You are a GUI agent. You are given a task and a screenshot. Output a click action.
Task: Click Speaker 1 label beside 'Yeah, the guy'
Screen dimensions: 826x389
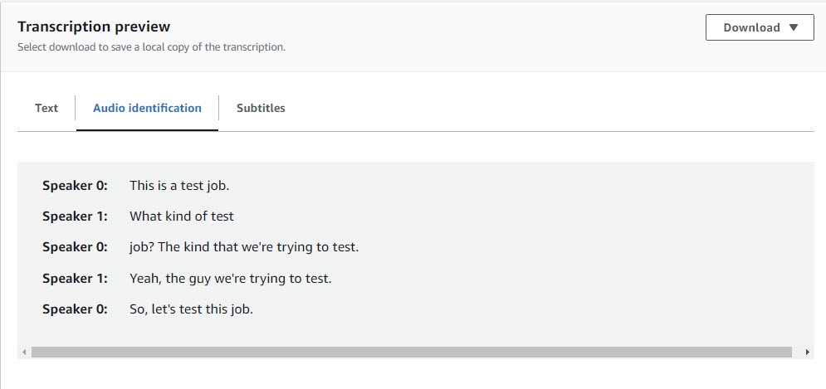(x=75, y=279)
